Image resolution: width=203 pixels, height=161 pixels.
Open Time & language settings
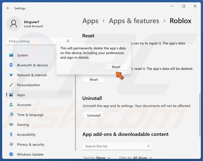pyautogui.click(x=30, y=115)
